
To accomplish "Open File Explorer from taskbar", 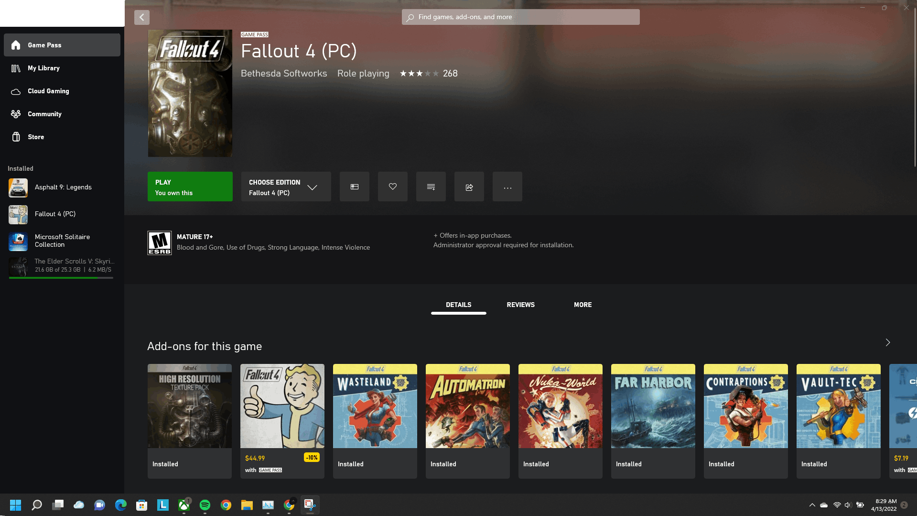I will point(247,505).
